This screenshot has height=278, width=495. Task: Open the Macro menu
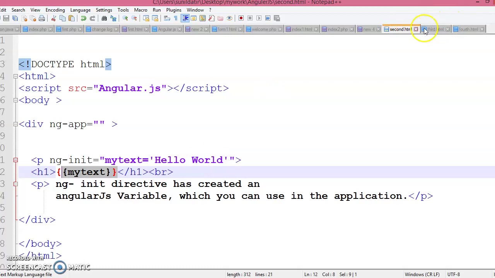[x=141, y=10]
